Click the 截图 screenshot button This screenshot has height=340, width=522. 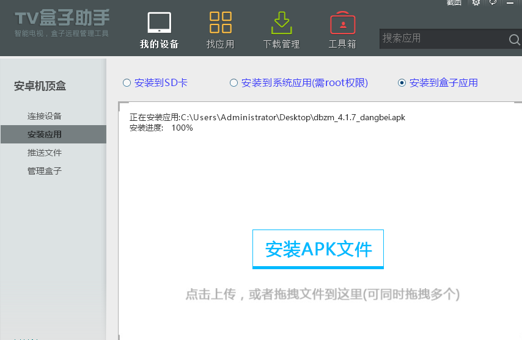click(454, 3)
